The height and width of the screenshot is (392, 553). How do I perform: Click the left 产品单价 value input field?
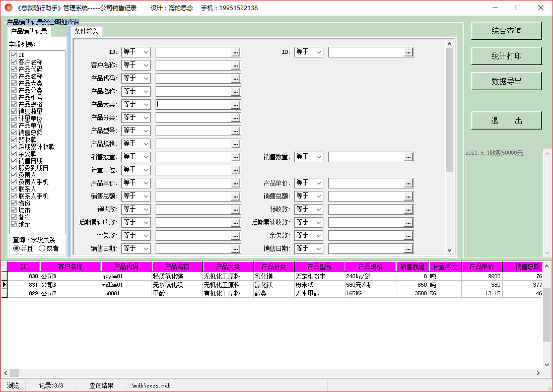[193, 183]
